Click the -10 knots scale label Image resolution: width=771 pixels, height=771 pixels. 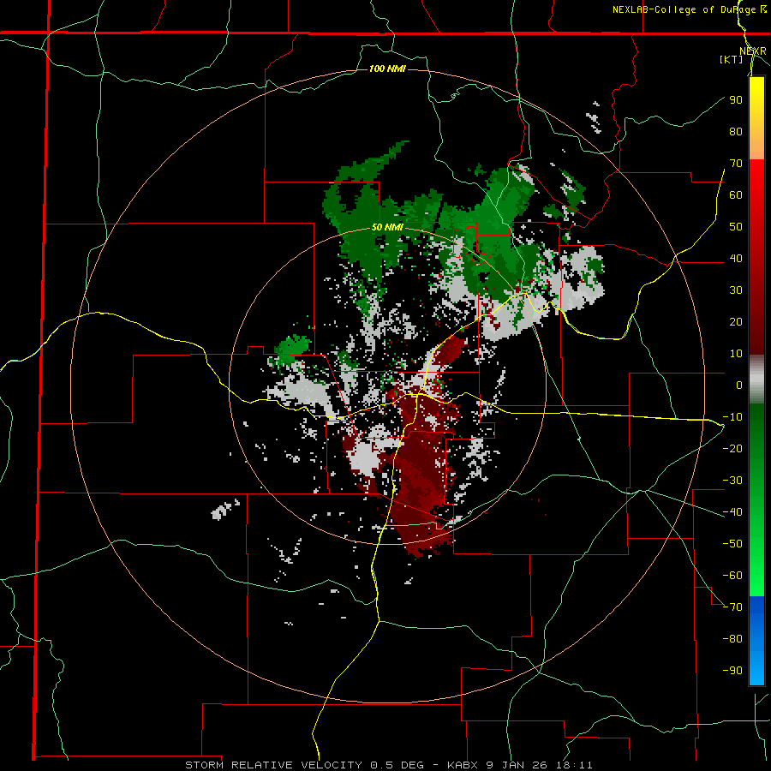tap(732, 417)
